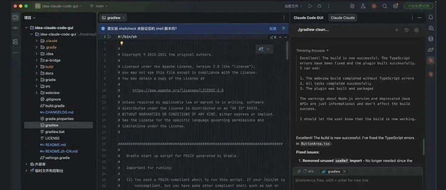
Task: Open the Gradle elephant icon in right stripe
Action: (x=431, y=50)
